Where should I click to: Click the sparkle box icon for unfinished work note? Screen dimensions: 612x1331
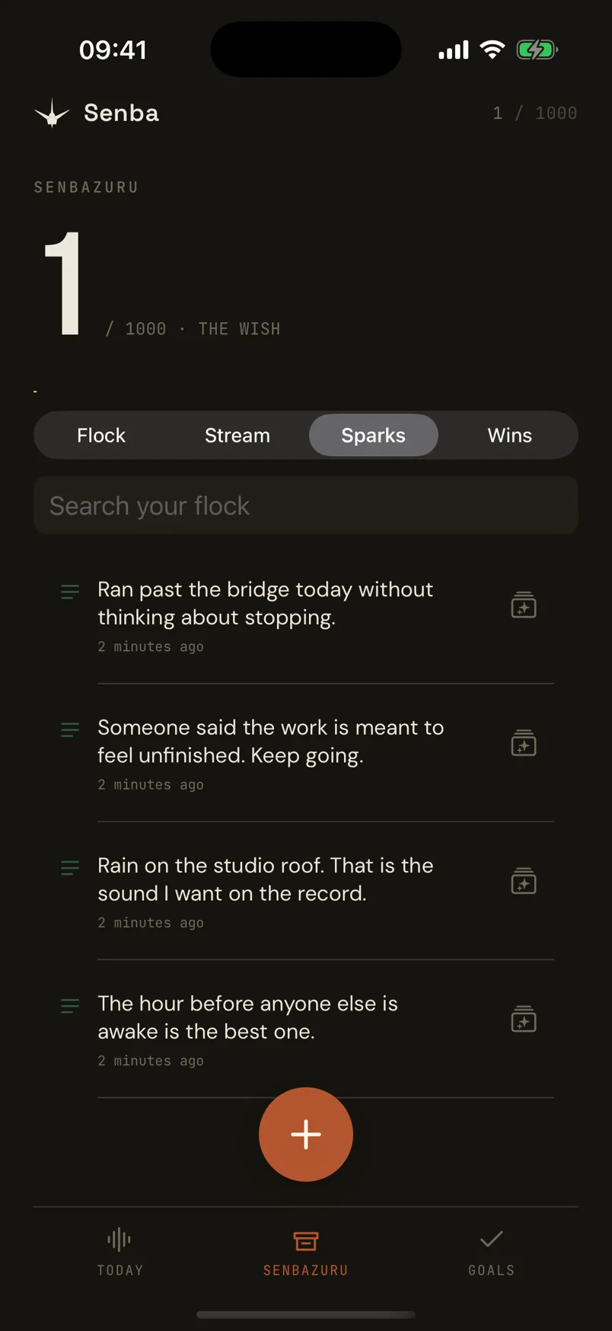tap(524, 743)
